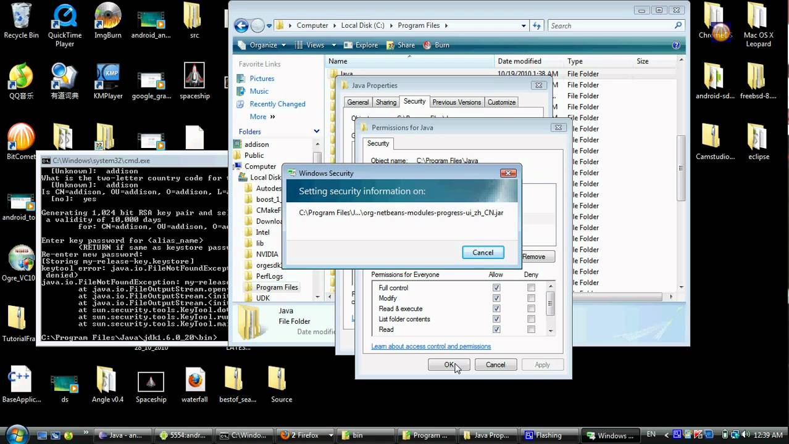
Task: Open the Ogre_VC10 desktop icon
Action: click(x=21, y=264)
